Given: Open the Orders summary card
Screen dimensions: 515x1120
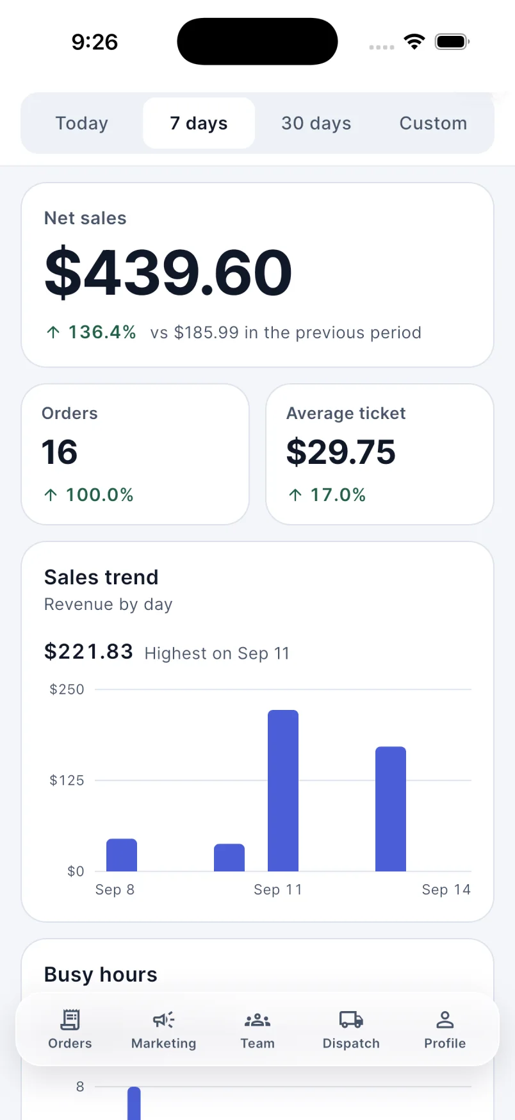Looking at the screenshot, I should (x=135, y=454).
